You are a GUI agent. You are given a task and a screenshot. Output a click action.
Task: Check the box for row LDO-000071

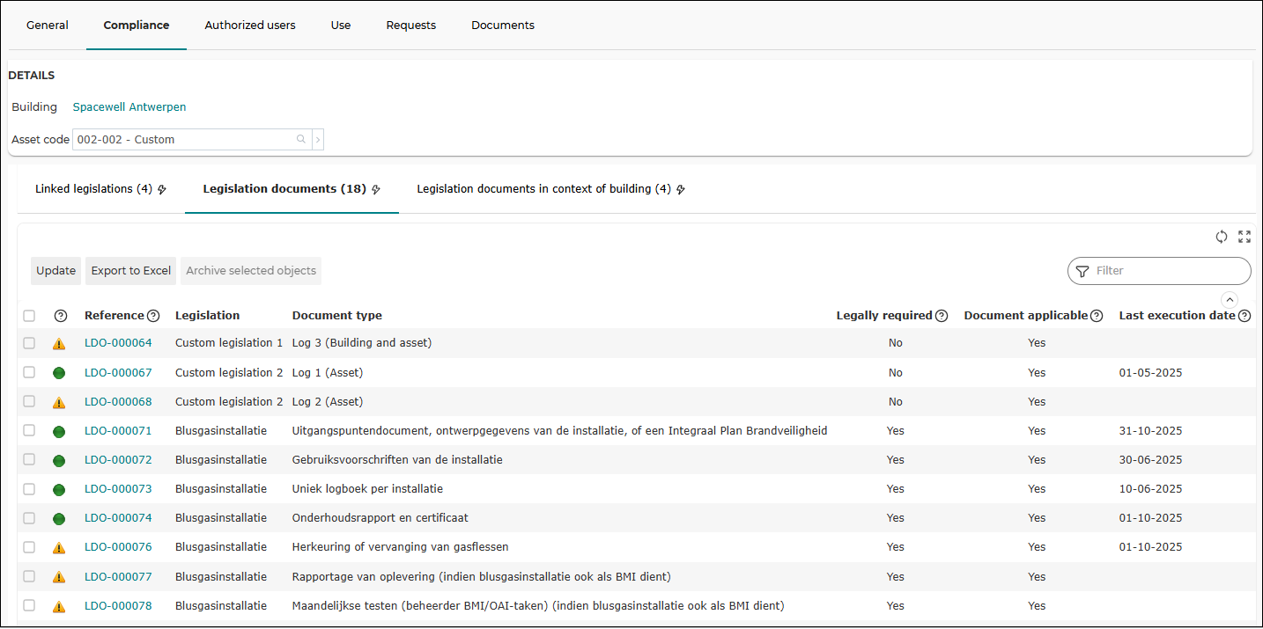click(29, 430)
